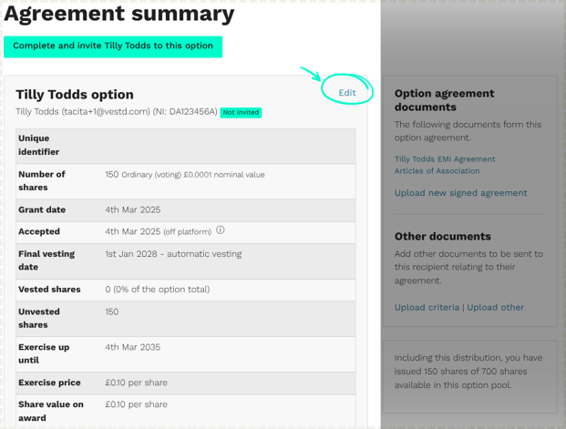Click the Grant date value 4th Mar 2025

pos(133,210)
